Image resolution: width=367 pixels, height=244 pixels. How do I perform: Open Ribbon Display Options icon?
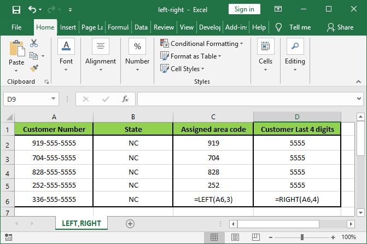tap(278, 9)
